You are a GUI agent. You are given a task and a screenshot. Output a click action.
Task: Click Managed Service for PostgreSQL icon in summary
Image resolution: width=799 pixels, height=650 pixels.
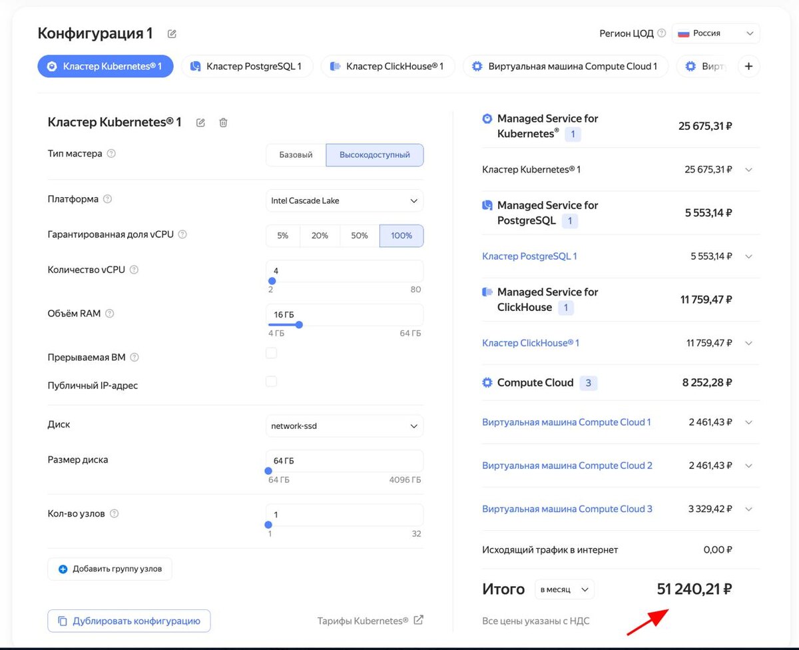(487, 205)
